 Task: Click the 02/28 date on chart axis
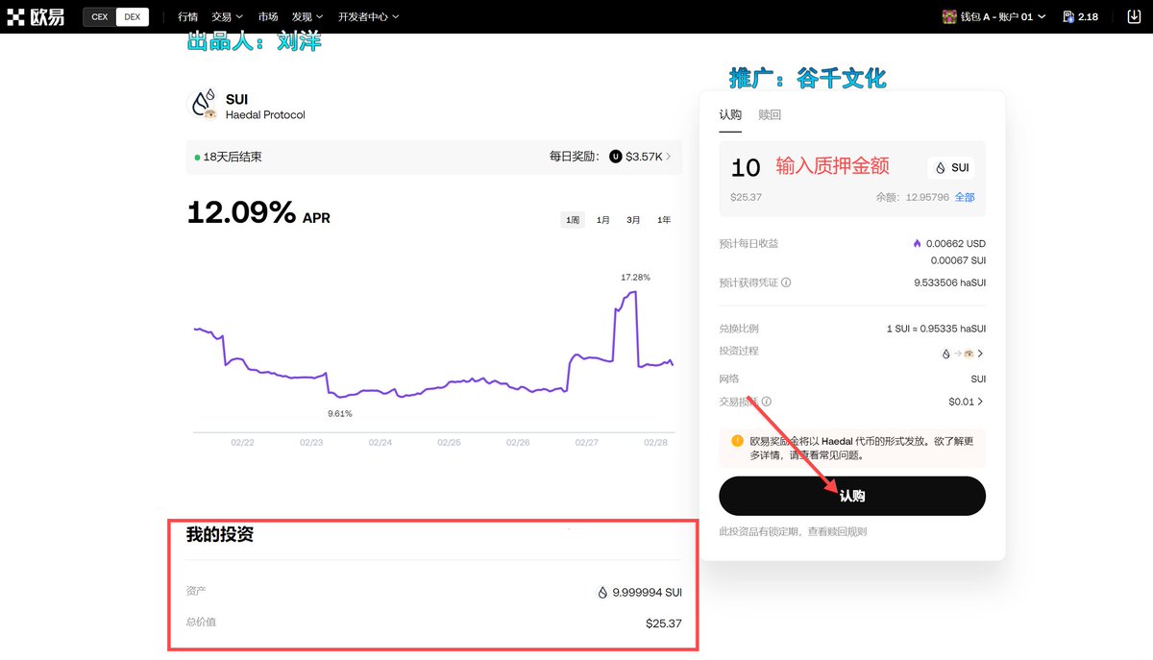pyautogui.click(x=655, y=443)
